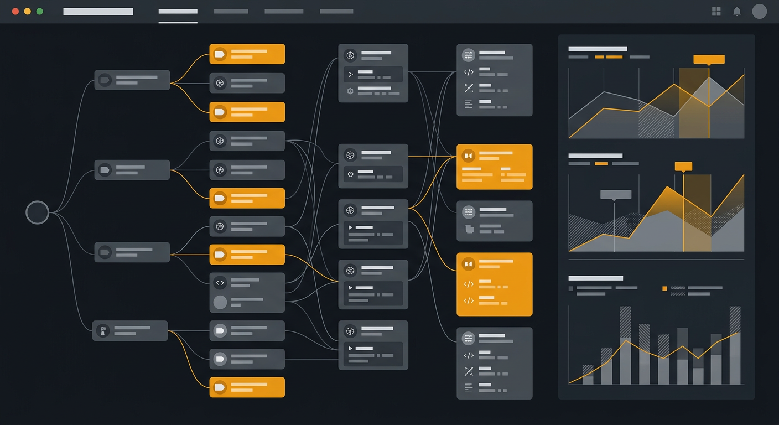Click the stacked layers icon in right-column grey card
The height and width of the screenshot is (425, 779).
coord(469,228)
